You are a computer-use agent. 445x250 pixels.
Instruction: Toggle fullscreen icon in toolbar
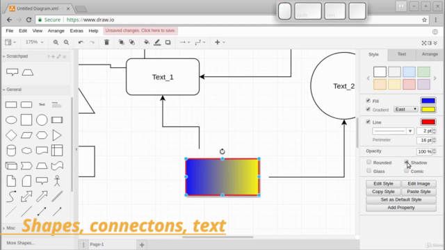424,43
